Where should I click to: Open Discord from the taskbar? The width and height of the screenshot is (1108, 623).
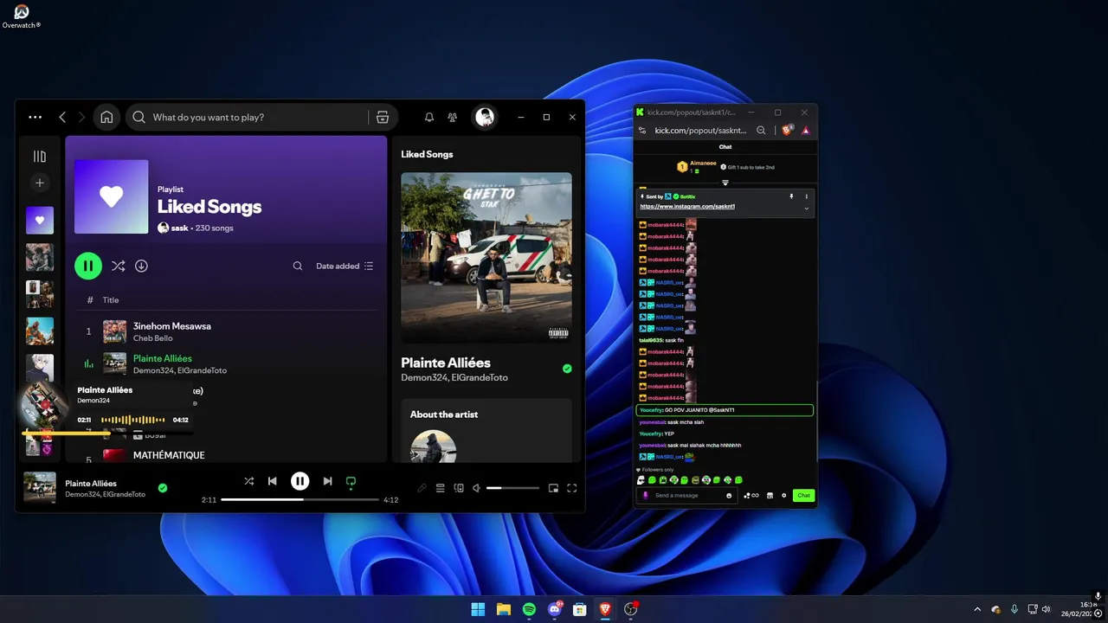(554, 609)
